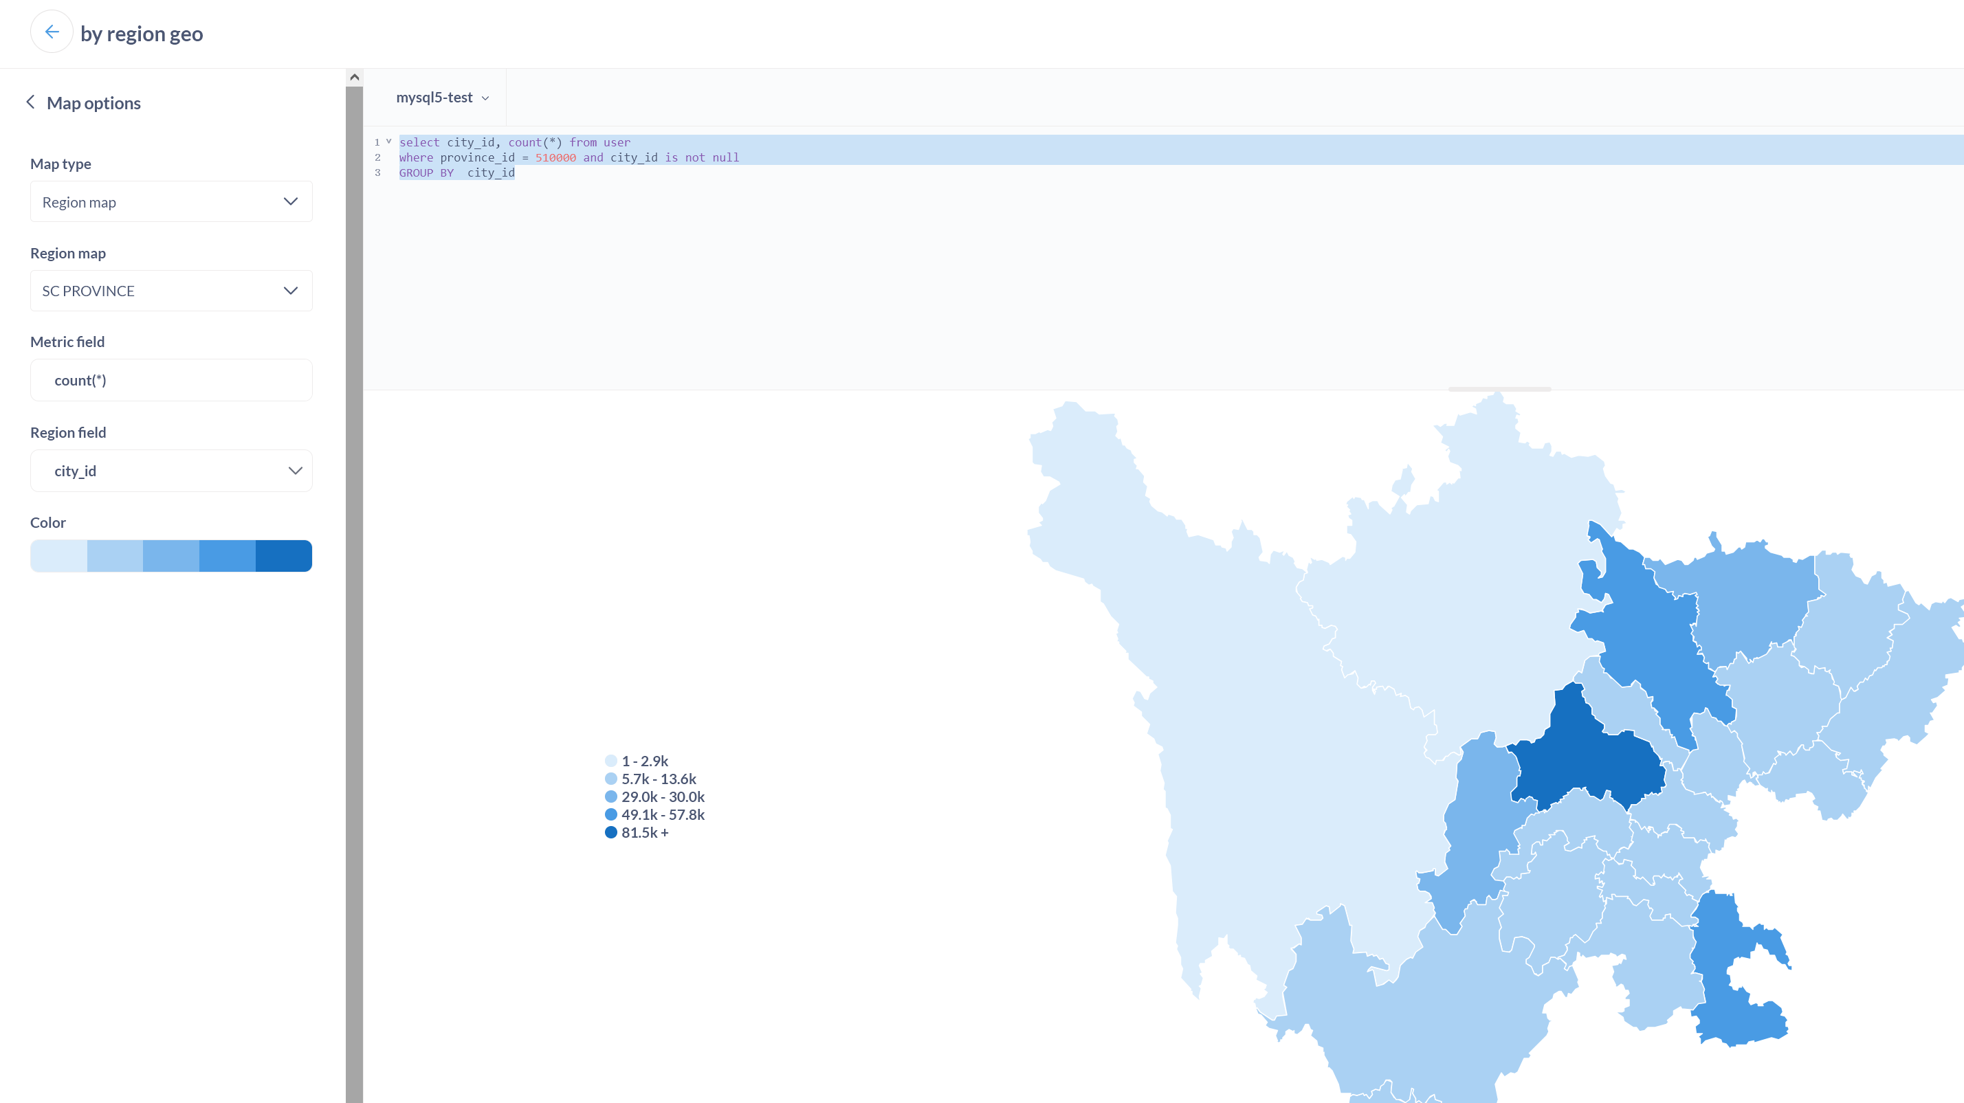Click the back arrow beside the title
Viewport: 1964px width, 1103px height.
[52, 32]
